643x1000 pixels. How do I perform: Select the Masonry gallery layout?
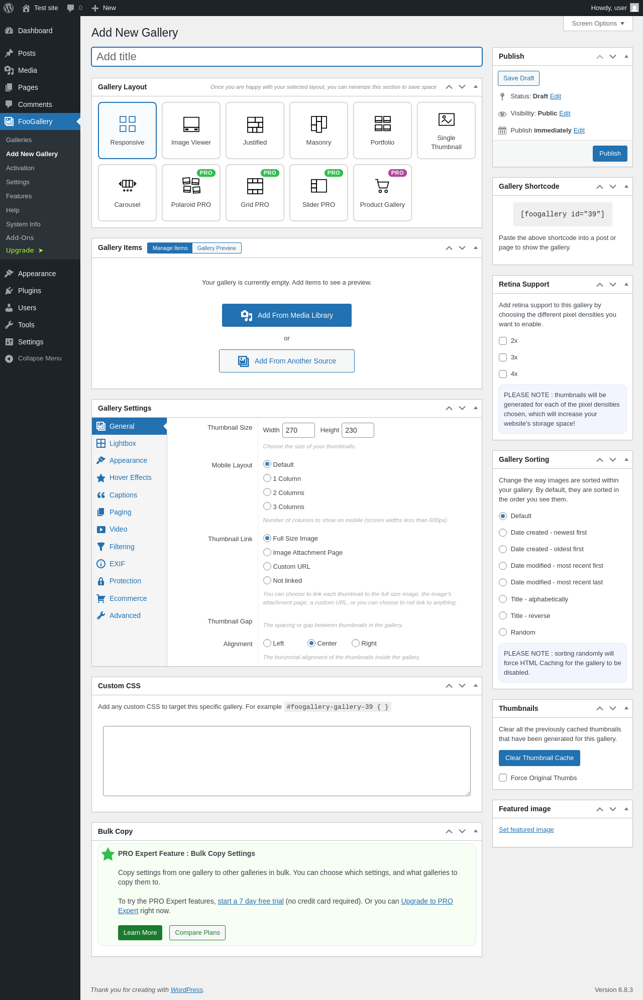[318, 131]
